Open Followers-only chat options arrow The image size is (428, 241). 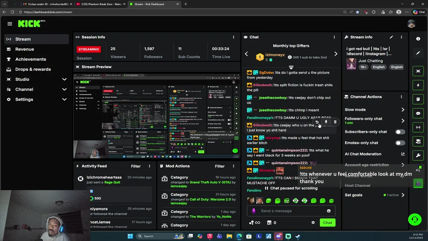(403, 120)
